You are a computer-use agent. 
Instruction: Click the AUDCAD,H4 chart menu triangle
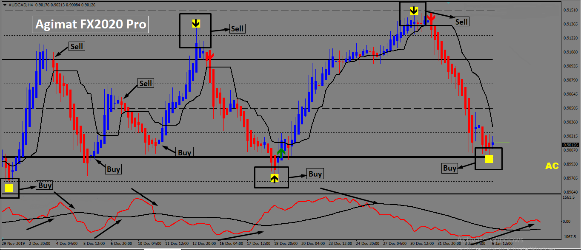(x=5, y=5)
